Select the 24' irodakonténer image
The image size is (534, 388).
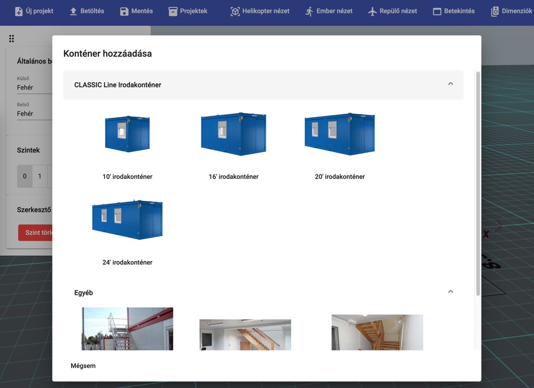[127, 220]
